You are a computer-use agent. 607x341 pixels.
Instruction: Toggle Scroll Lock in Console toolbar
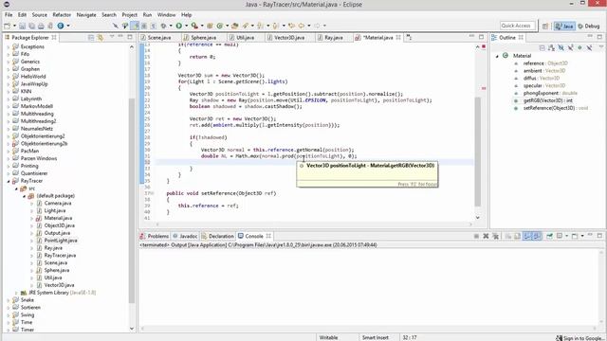[517, 236]
